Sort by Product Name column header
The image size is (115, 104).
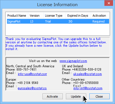coord(17,16)
